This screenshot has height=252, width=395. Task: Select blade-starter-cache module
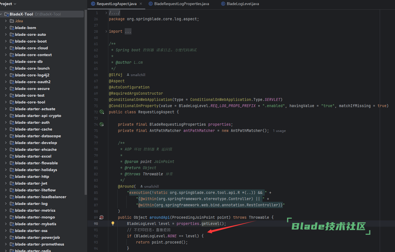[34, 129]
